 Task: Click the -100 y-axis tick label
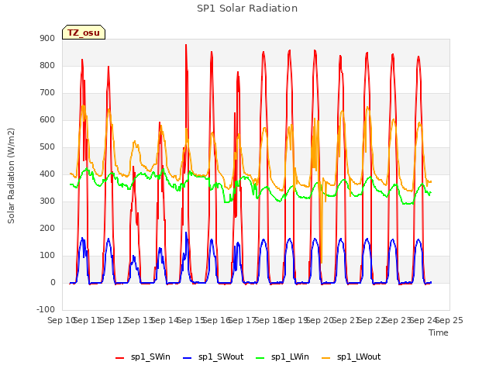click(x=46, y=309)
